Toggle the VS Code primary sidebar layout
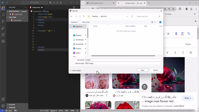199x112 pixels. click(51, 3)
